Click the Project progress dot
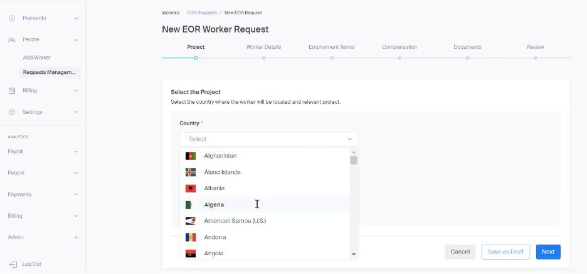587x274 pixels. (x=196, y=58)
